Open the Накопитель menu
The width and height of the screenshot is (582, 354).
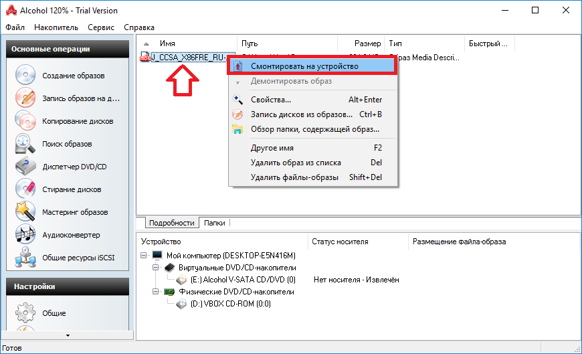coord(56,27)
